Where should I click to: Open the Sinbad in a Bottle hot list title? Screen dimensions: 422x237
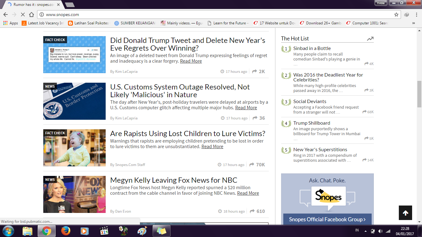tap(312, 48)
